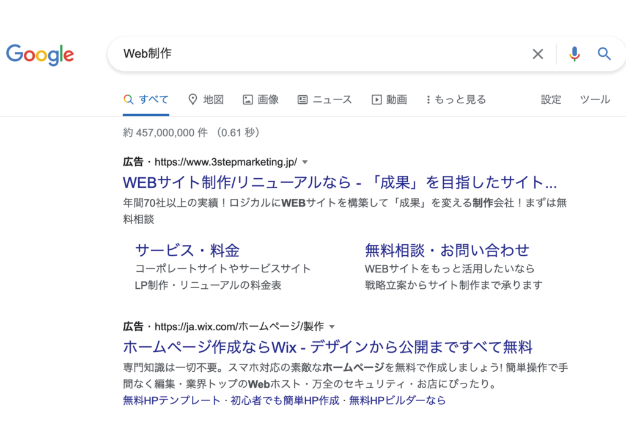Screen dimensions: 626x428
Task: Click WEBサイトをもっと活用したいなら description text
Action: click(450, 269)
